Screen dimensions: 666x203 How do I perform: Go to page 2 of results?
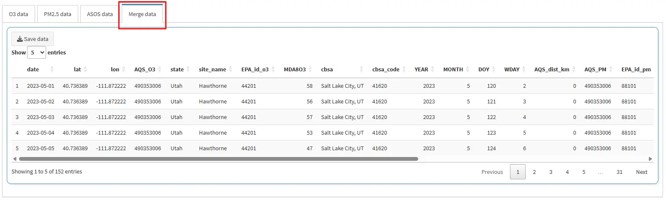(x=534, y=172)
